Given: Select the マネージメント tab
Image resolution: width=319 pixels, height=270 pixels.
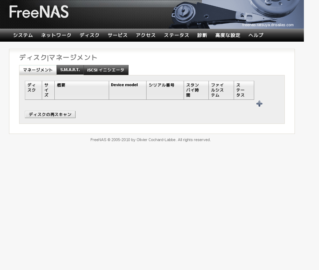Looking at the screenshot, I should (x=38, y=70).
